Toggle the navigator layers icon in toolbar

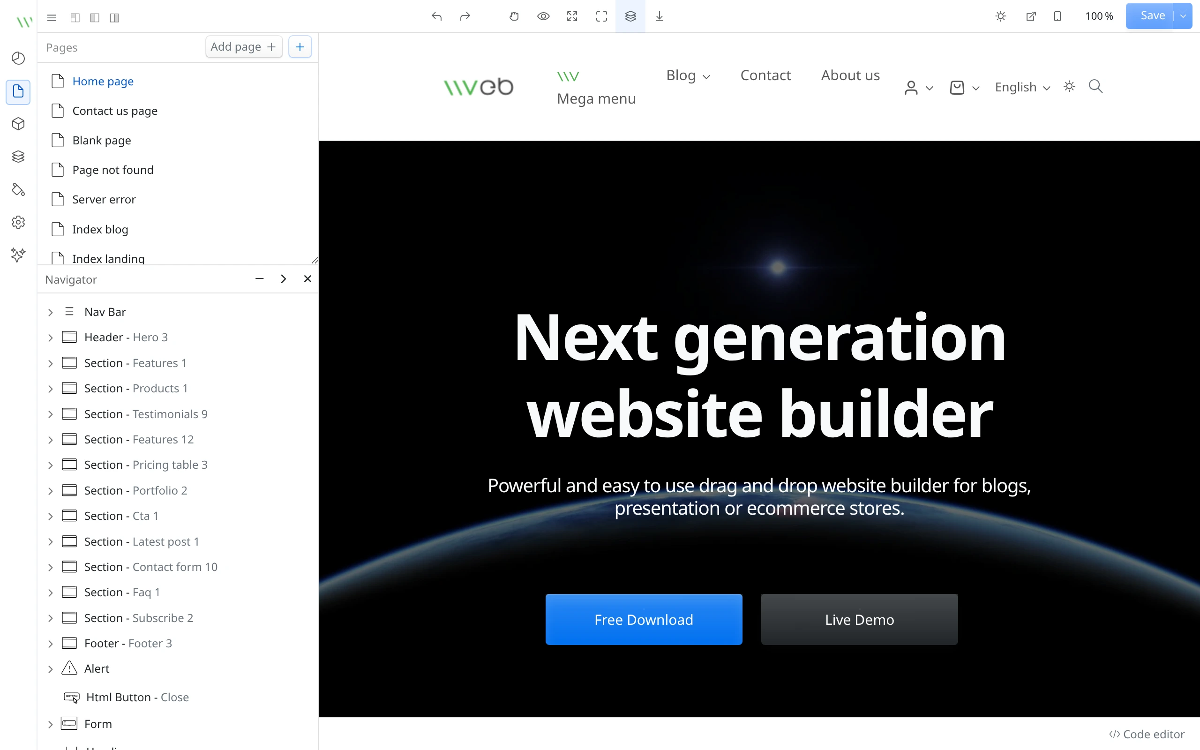[x=630, y=16]
